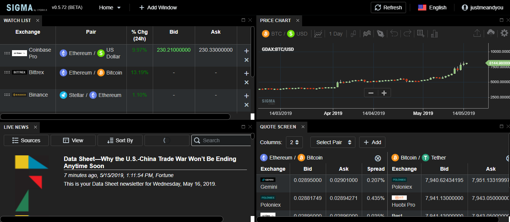510x222 pixels.
Task: Zoom out the price chart
Action: click(x=371, y=93)
